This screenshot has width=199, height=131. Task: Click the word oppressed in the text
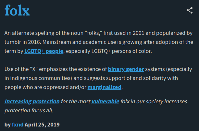point(56,87)
